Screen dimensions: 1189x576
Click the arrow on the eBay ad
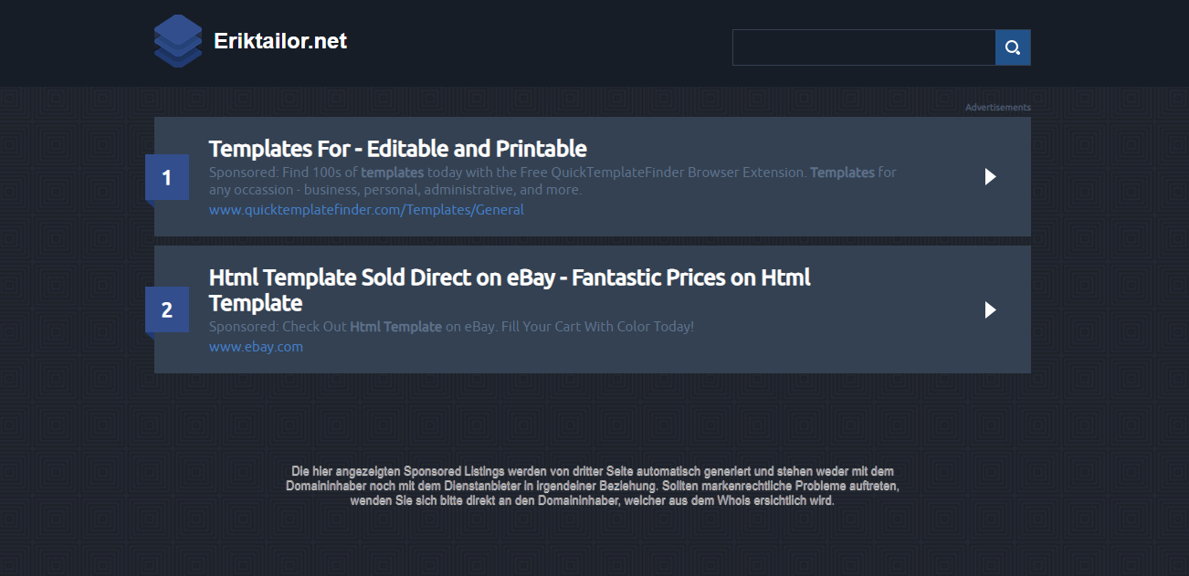pyautogui.click(x=990, y=310)
